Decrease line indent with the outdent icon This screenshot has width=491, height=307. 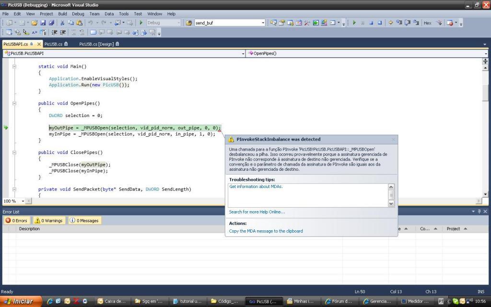click(x=54, y=32)
